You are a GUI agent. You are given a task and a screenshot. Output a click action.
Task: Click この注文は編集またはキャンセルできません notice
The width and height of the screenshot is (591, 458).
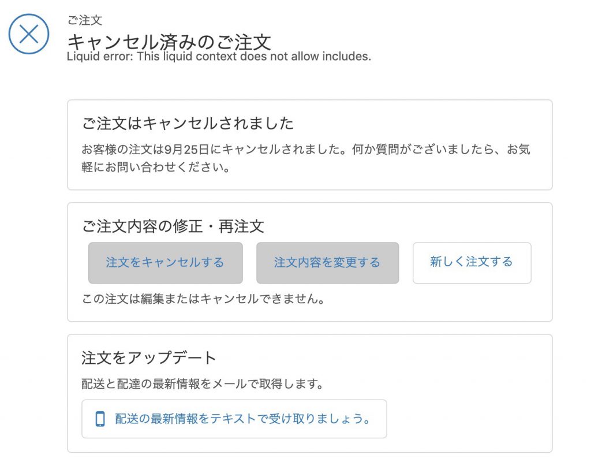pyautogui.click(x=203, y=299)
